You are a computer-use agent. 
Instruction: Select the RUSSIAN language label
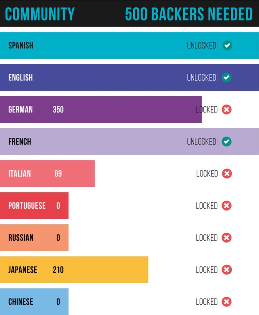pyautogui.click(x=21, y=238)
